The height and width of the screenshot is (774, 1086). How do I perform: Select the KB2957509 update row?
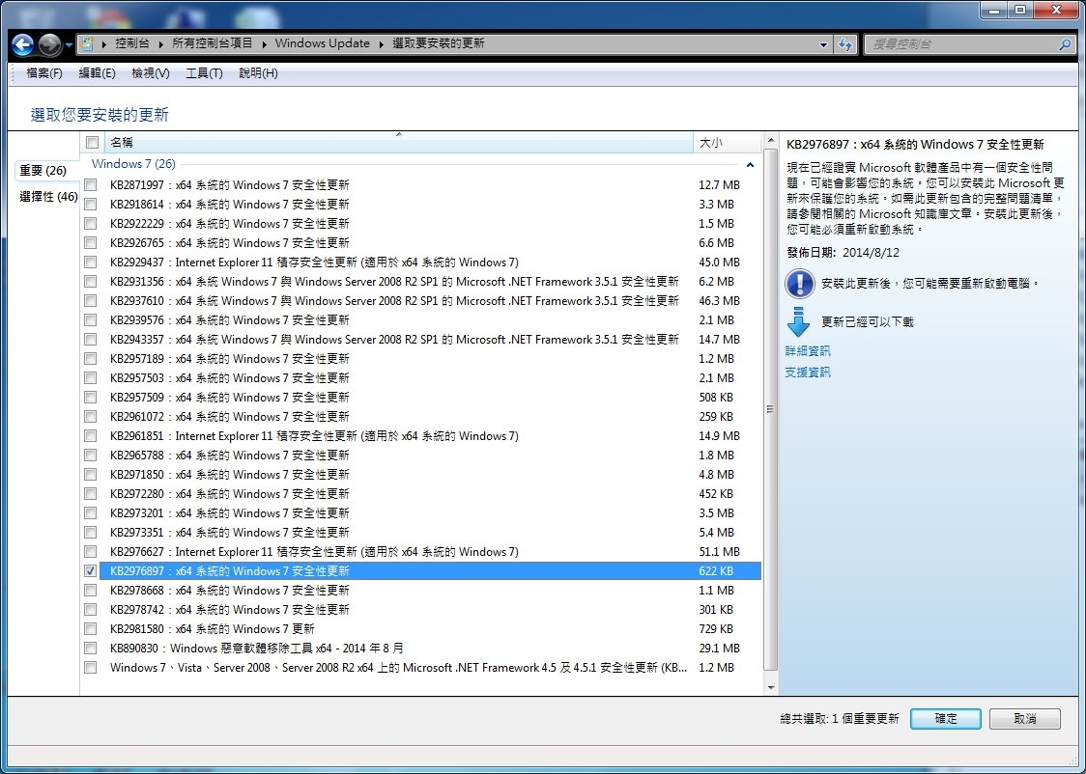tap(430, 398)
